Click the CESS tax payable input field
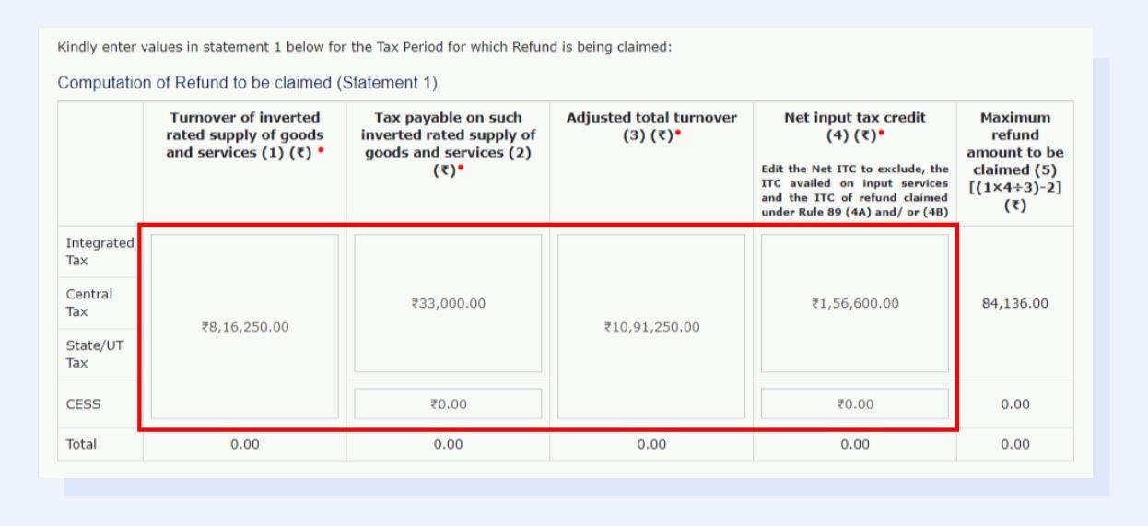Image resolution: width=1148 pixels, height=526 pixels. (x=448, y=403)
